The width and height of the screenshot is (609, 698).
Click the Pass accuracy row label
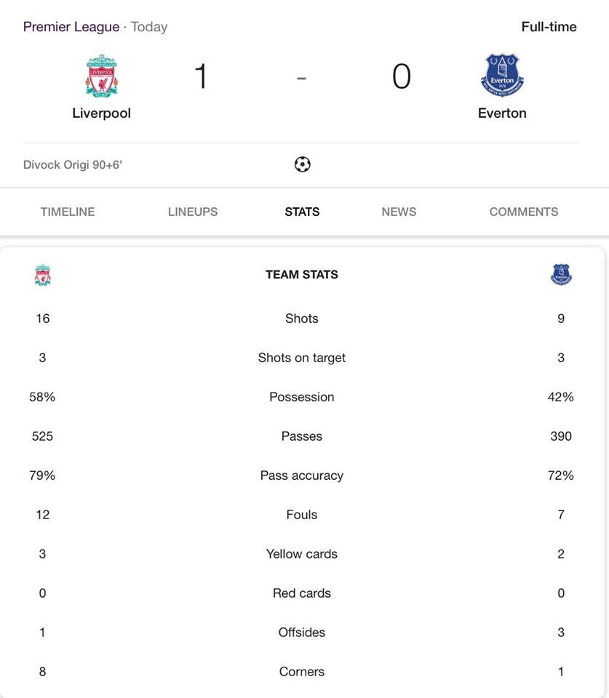click(x=302, y=476)
